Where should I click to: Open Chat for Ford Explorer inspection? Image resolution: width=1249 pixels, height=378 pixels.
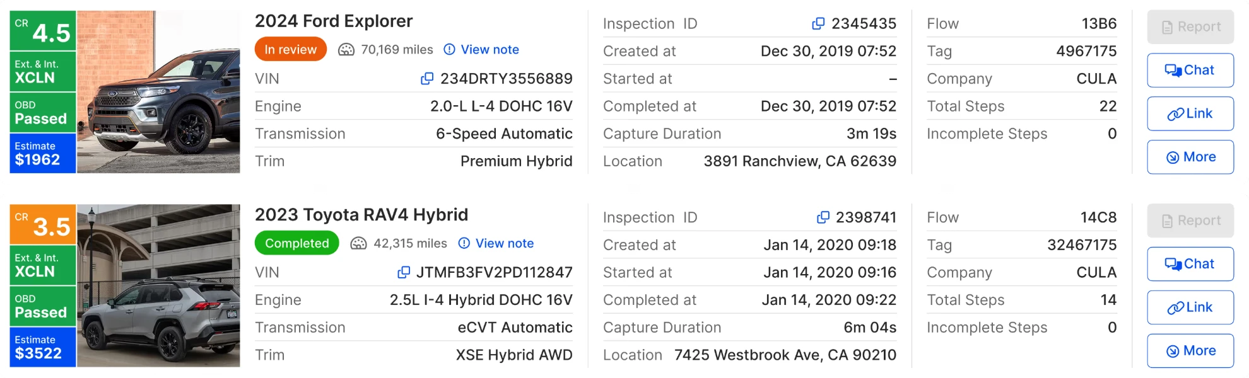1190,70
